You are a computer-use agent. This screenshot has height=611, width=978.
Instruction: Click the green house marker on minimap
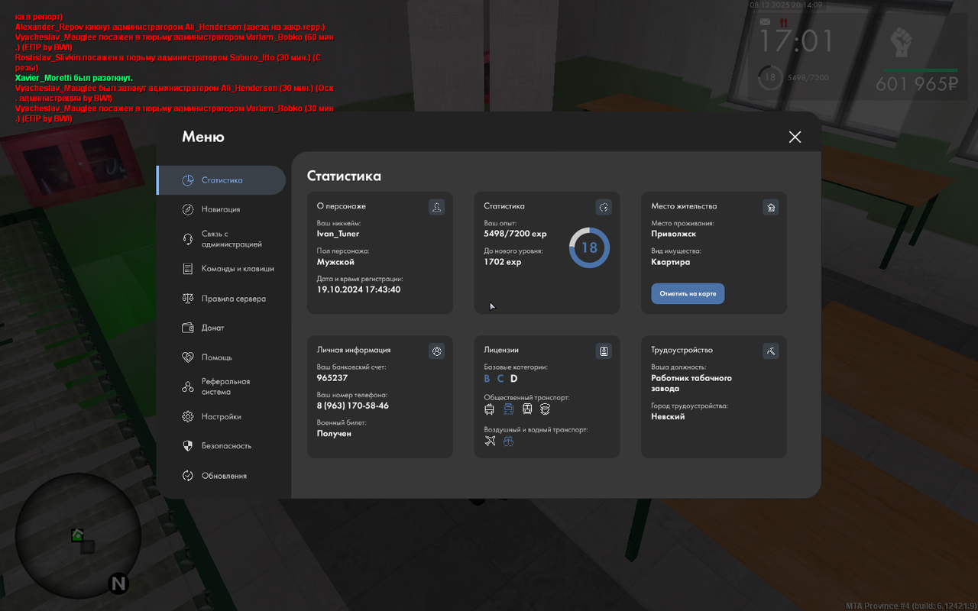tap(77, 535)
